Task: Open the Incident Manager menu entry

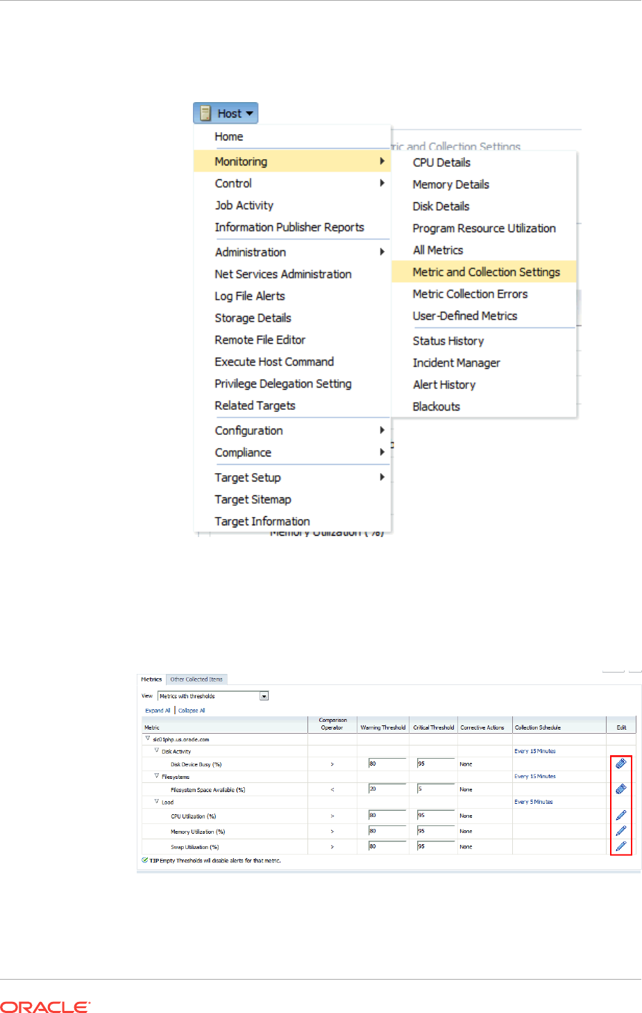Action: pyautogui.click(x=456, y=363)
